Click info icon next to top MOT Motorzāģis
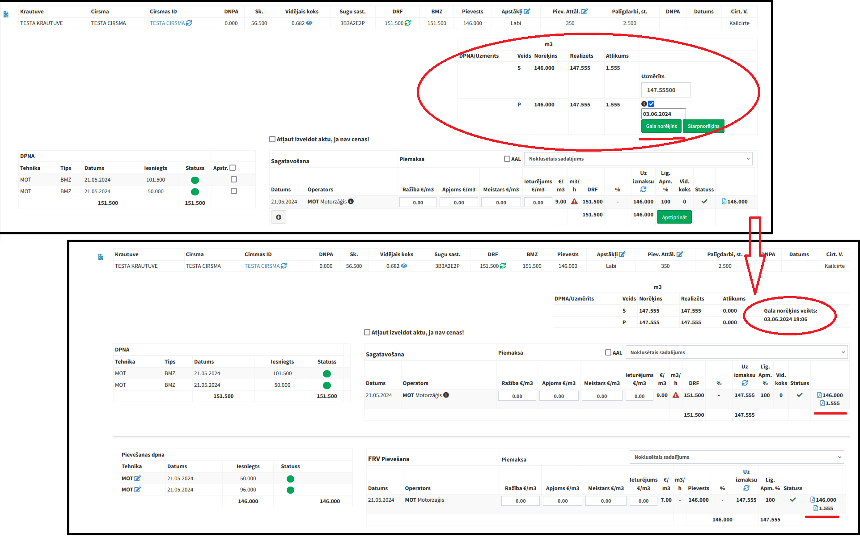The height and width of the screenshot is (542, 860). click(x=351, y=201)
